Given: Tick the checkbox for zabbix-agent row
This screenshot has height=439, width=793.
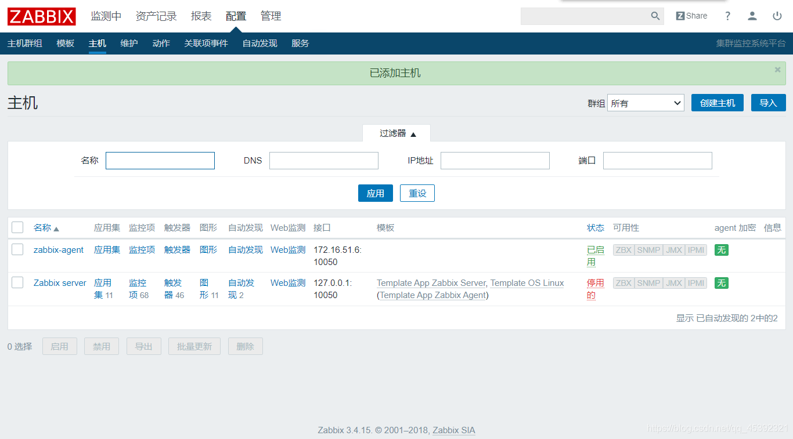Looking at the screenshot, I should (17, 249).
